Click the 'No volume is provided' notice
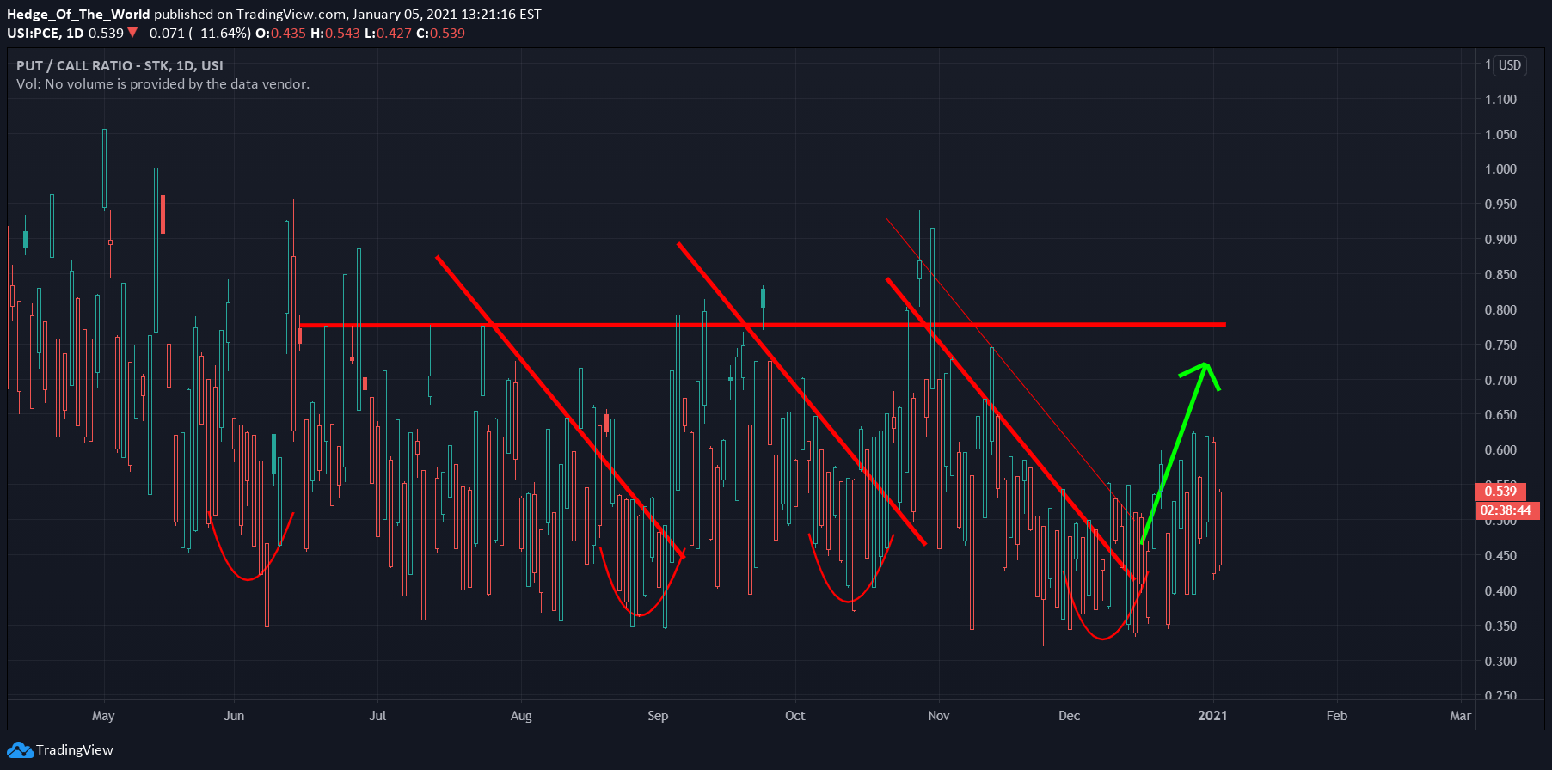The height and width of the screenshot is (770, 1552). click(x=163, y=84)
